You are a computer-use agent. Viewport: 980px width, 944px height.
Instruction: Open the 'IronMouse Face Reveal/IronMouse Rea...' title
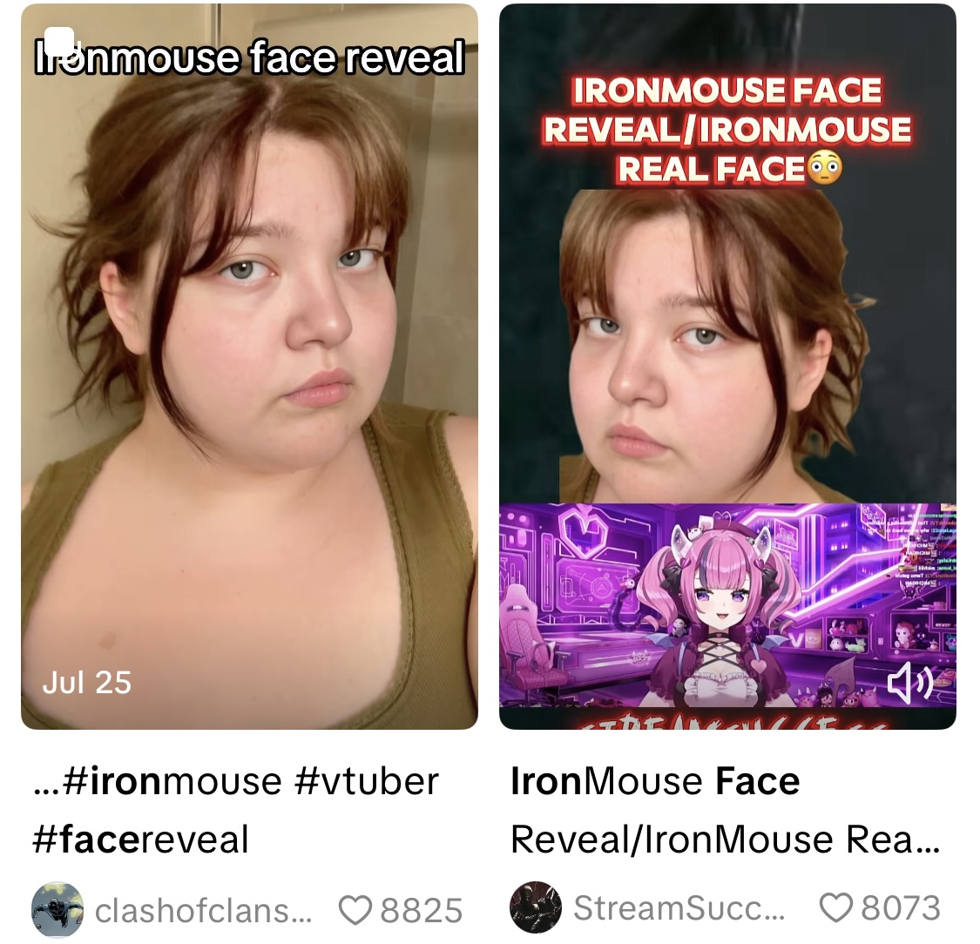pos(725,810)
